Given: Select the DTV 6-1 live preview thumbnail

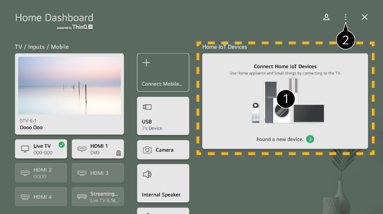Looking at the screenshot, I should tap(69, 86).
